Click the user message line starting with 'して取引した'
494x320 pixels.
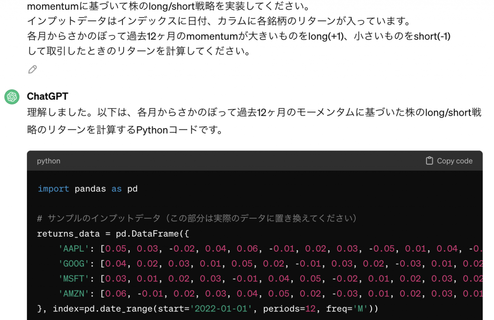click(x=139, y=51)
